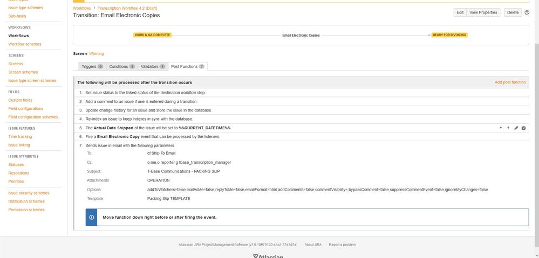Click info icon in blue message box
Screen dimensions: 539x258
(91, 217)
